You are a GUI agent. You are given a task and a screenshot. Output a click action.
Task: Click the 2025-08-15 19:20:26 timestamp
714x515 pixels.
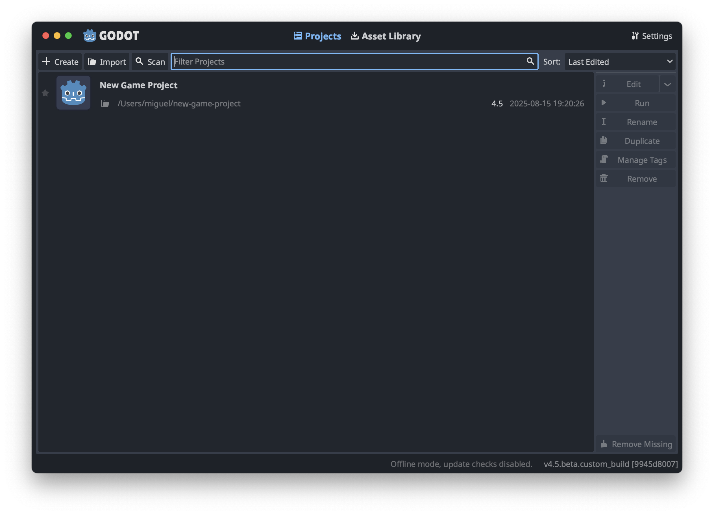point(547,104)
